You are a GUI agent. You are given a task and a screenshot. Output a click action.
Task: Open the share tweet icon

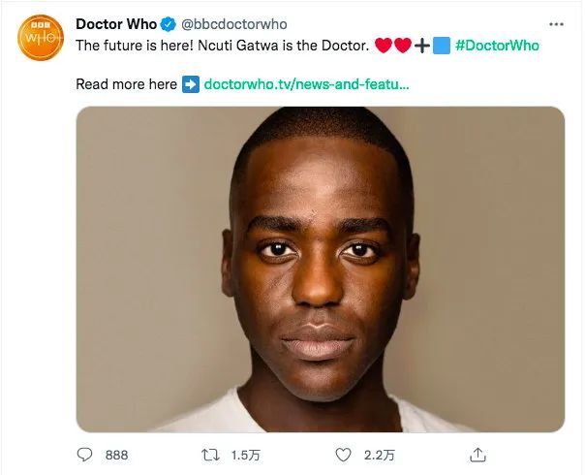click(x=477, y=455)
